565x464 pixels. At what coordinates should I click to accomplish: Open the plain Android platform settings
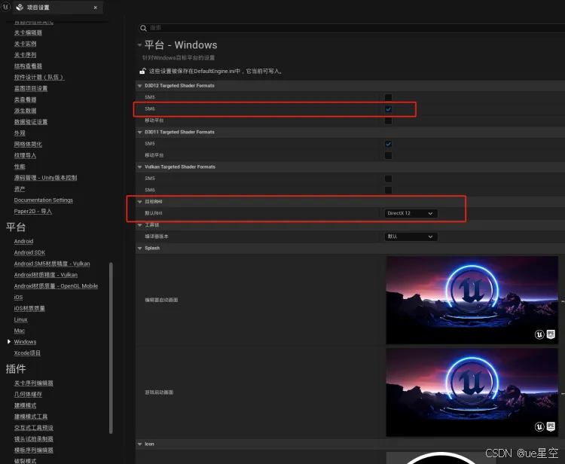click(23, 241)
